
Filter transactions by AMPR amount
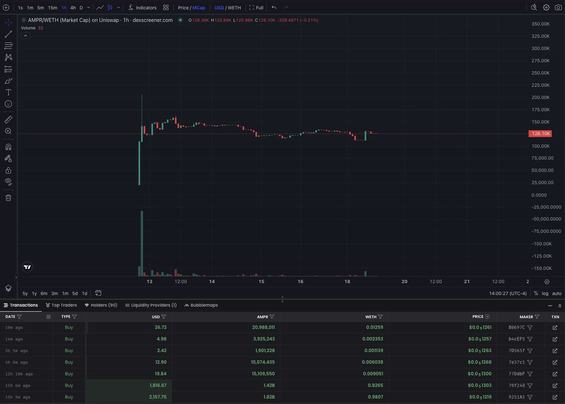tap(272, 317)
